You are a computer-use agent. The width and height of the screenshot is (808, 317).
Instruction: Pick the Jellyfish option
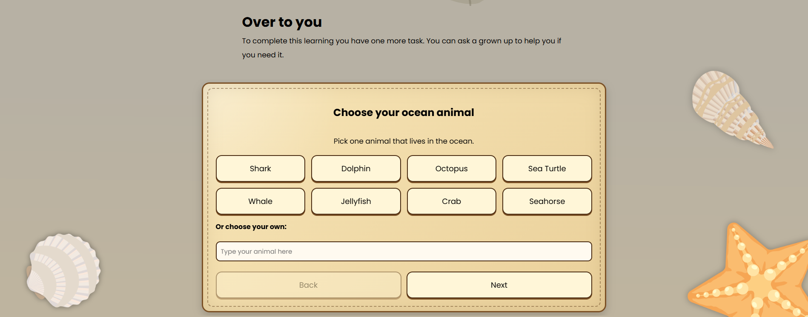(x=356, y=201)
